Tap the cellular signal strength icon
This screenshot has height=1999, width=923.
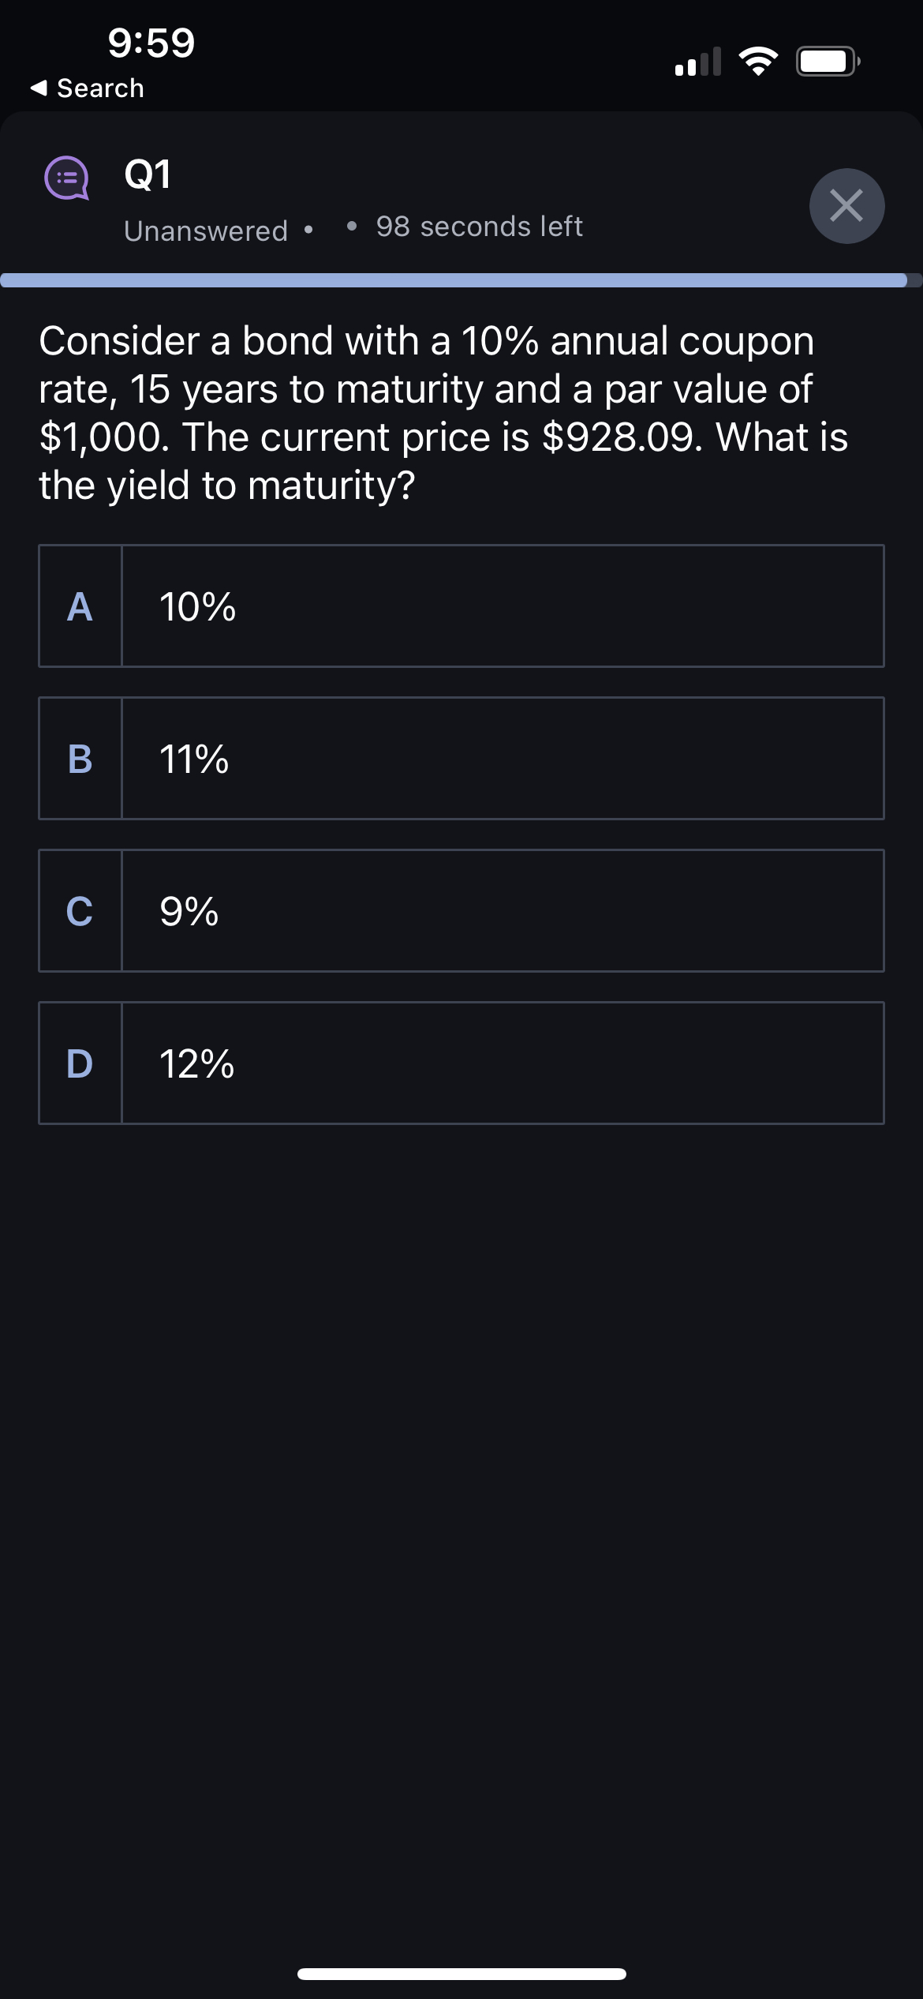pyautogui.click(x=698, y=62)
